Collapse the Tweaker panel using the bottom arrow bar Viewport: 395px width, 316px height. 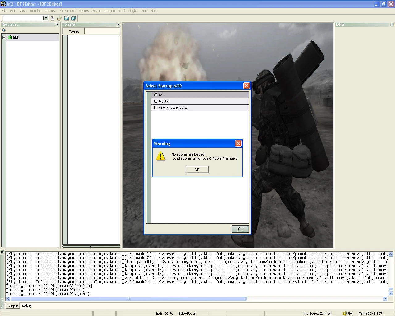coord(91,247)
